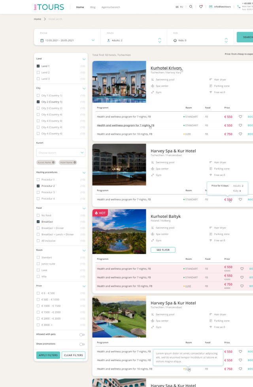Screen dimensions: 253x387
Task: Go to Agenturbereich in the navigation
Action: pyautogui.click(x=111, y=7)
